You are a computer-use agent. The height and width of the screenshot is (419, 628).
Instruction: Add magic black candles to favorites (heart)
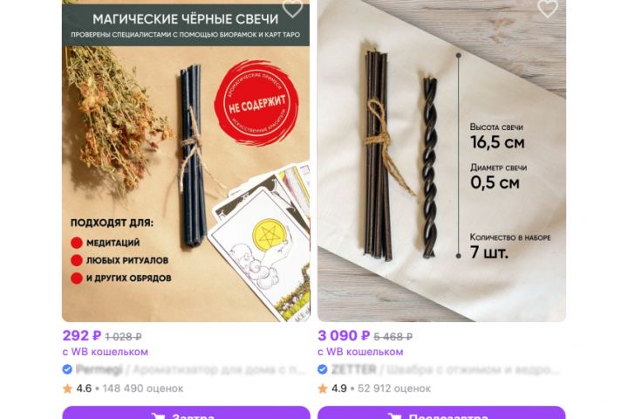292,8
